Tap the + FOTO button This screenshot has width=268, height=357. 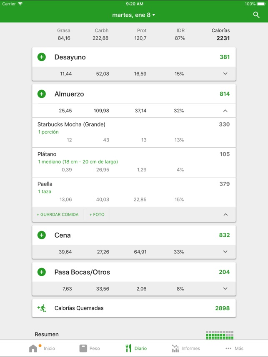point(97,214)
